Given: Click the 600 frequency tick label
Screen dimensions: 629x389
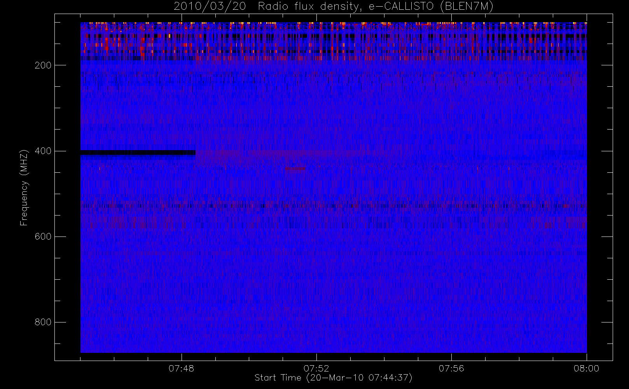Looking at the screenshot, I should pos(43,237).
